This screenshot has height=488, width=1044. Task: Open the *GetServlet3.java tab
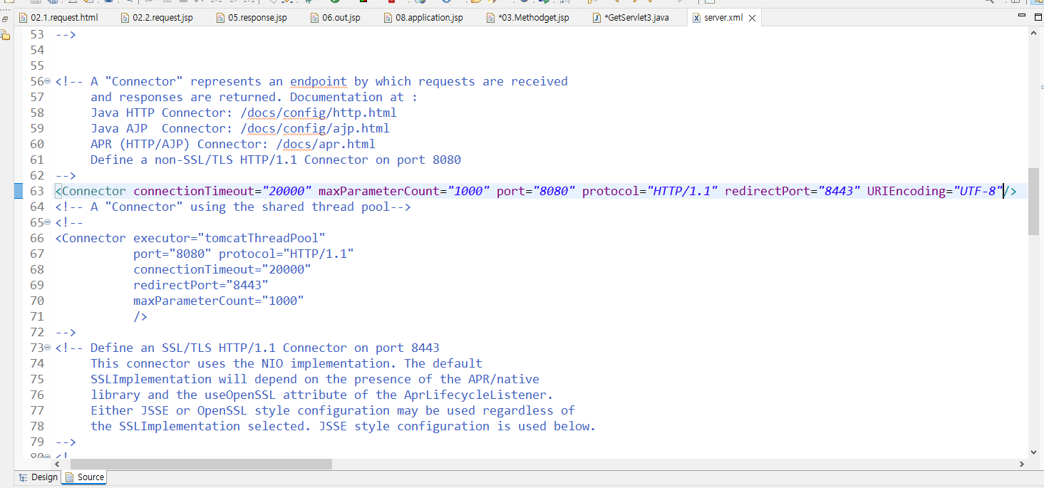click(630, 17)
